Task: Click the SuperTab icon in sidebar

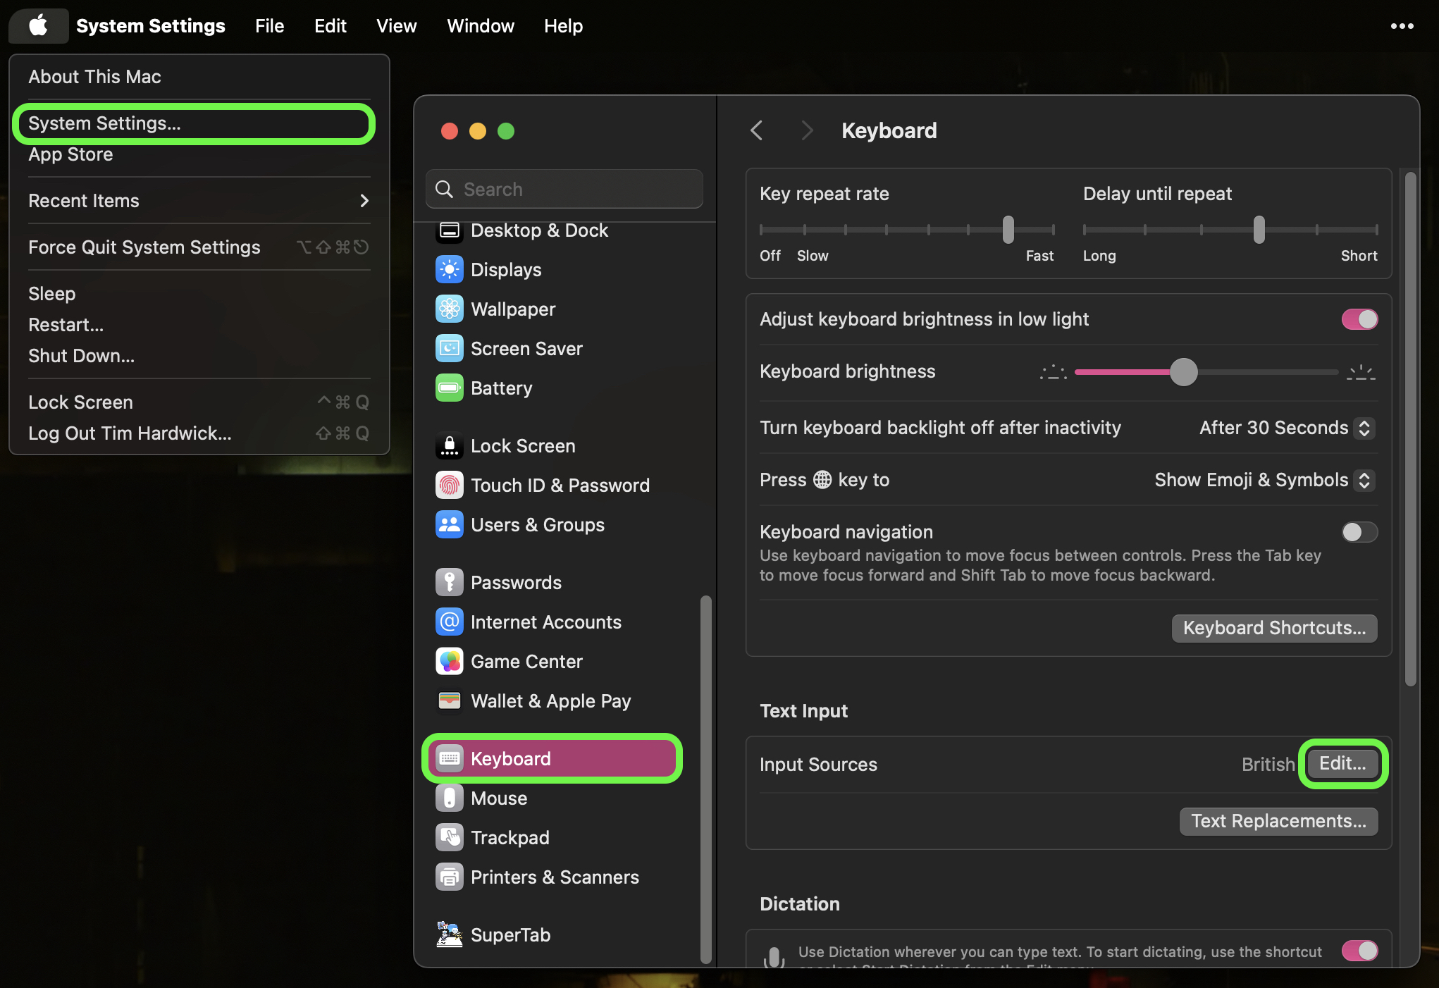Action: (x=450, y=935)
